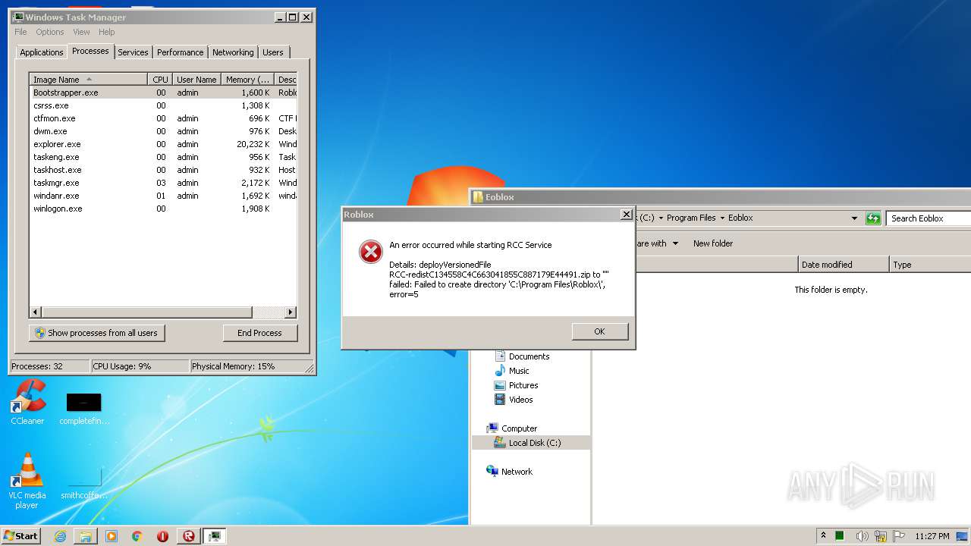Switch to Roblox taskbar button
971x546 pixels.
coord(188,536)
